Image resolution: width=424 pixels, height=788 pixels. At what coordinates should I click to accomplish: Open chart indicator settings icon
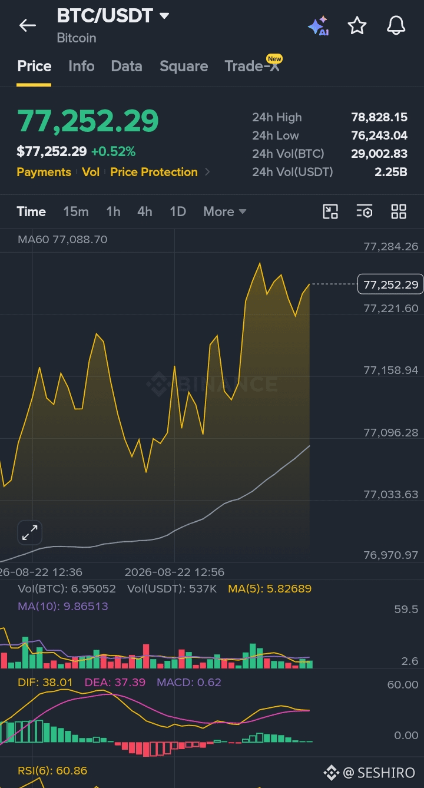pos(365,211)
